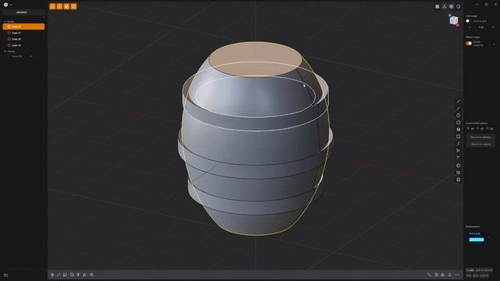Viewport: 500px width, 281px height.
Task: Select the second line tool in right toolbar
Action: pos(459,108)
